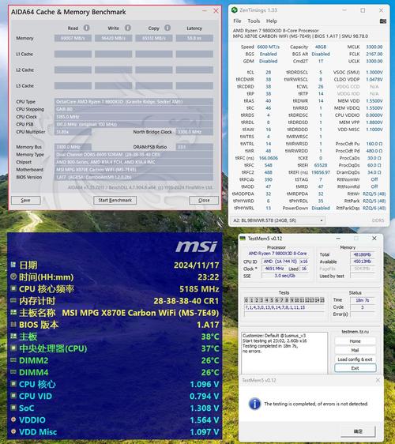Click the 28-38-38-40 CR1 timing value
The width and height of the screenshot is (395, 444).
pyautogui.click(x=186, y=301)
